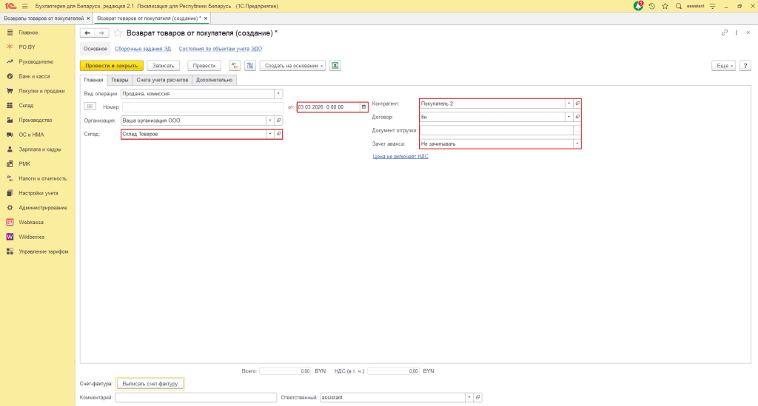Show Дт/Кт postings for the document
The image size is (758, 406).
coord(234,66)
